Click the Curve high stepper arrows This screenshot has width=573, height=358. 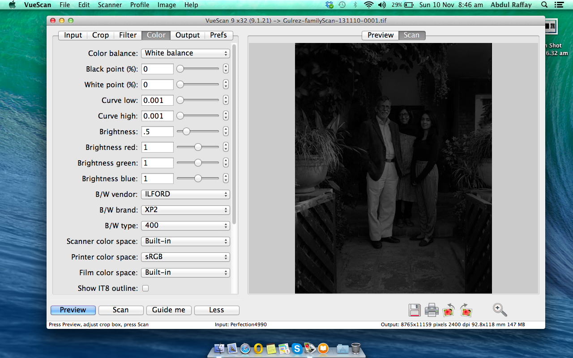pos(226,116)
